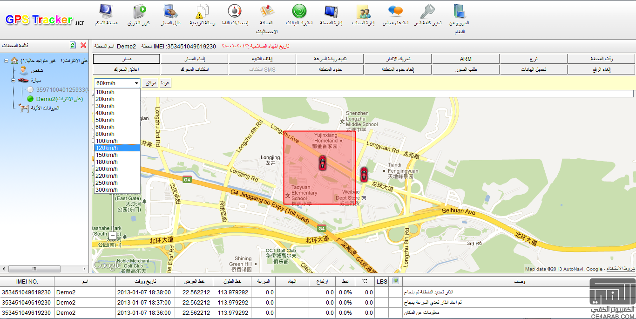Click the track (مسار) command tab
This screenshot has width=636, height=319.
[127, 59]
